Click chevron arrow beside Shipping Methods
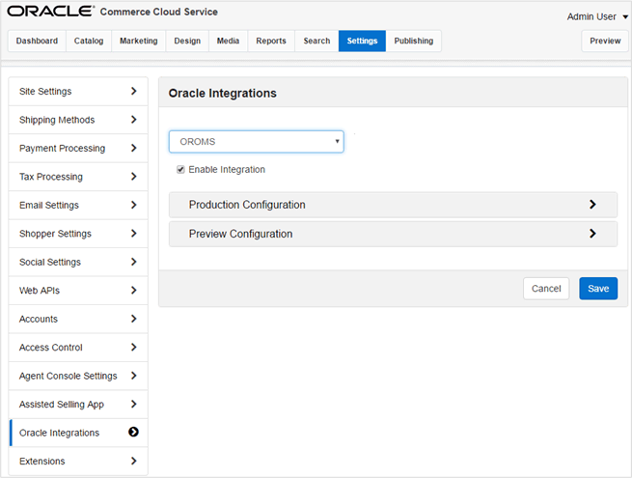 point(134,120)
